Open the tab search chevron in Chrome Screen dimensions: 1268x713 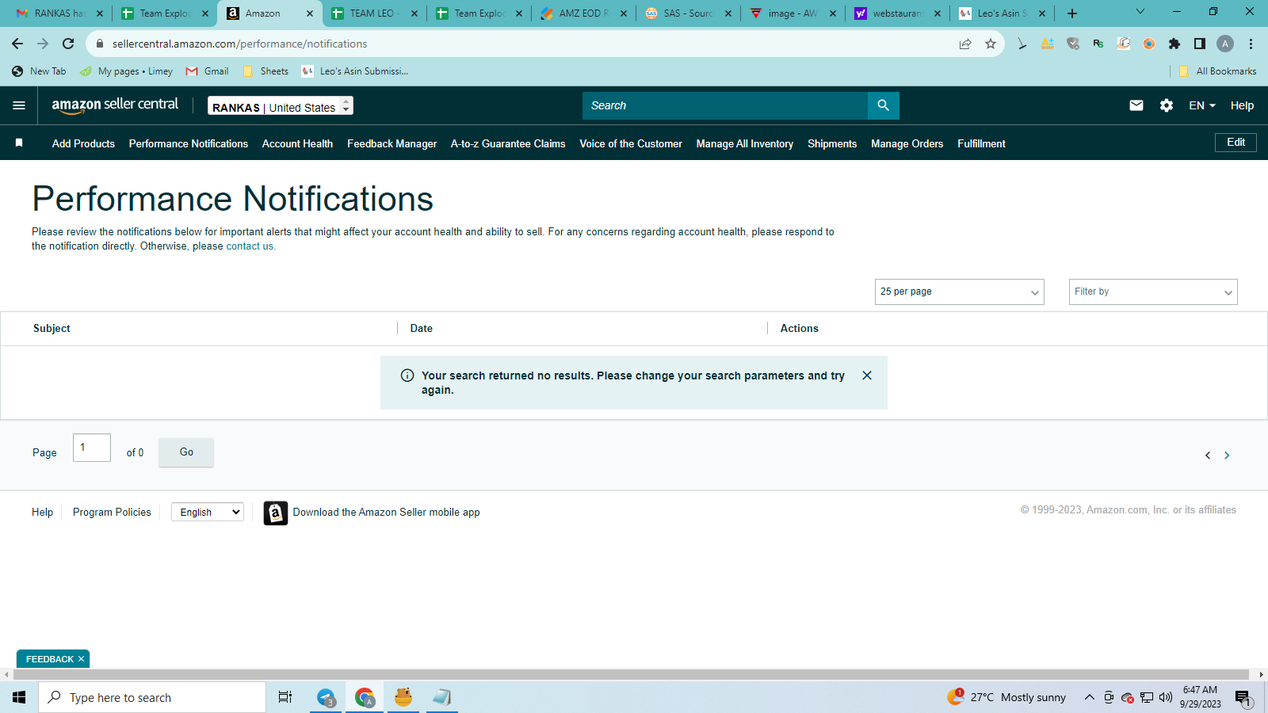click(1140, 12)
